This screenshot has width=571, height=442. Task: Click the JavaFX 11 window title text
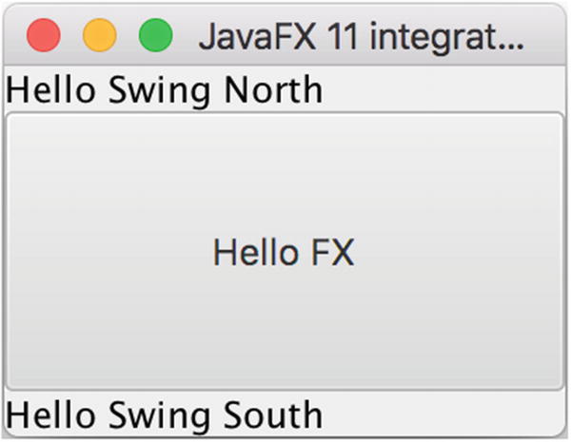[360, 37]
